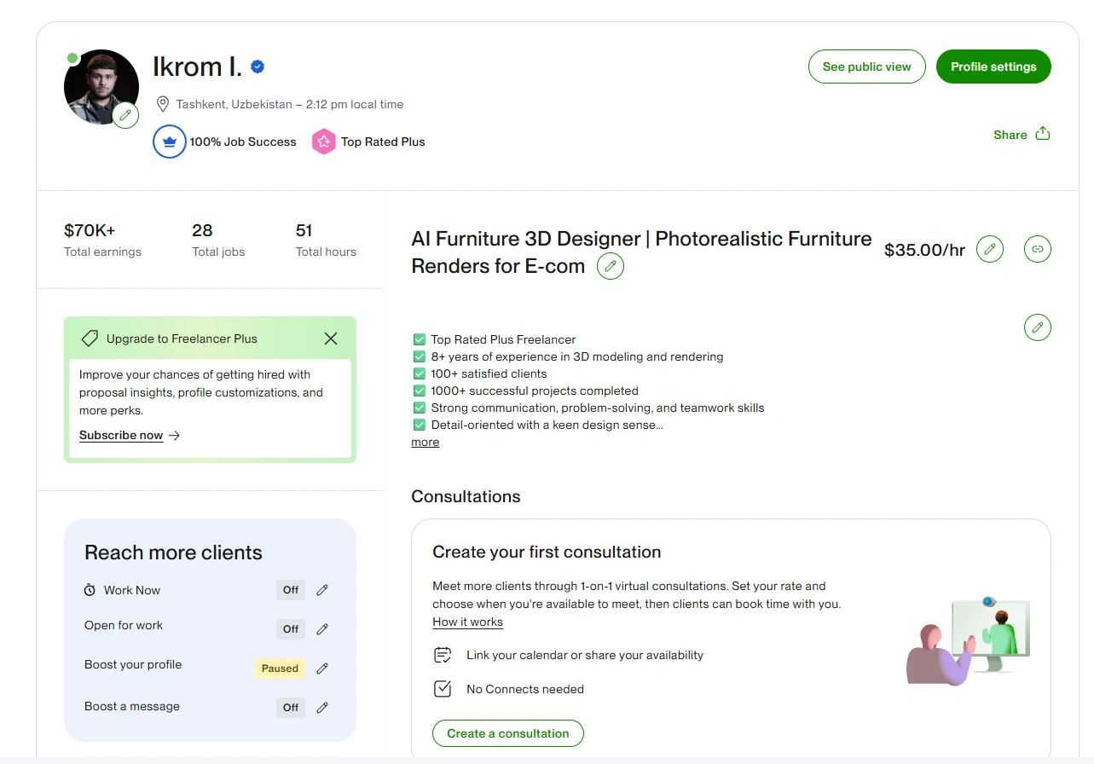This screenshot has height=764, width=1094.
Task: Edit the Open for work setting
Action: [x=322, y=629]
